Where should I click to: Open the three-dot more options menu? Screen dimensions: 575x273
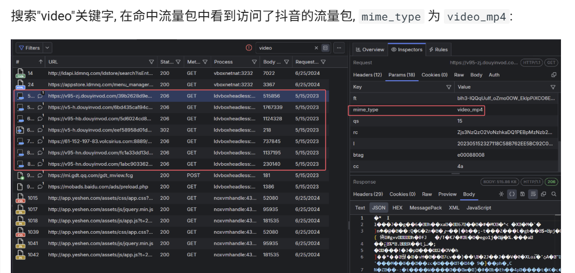(339, 48)
